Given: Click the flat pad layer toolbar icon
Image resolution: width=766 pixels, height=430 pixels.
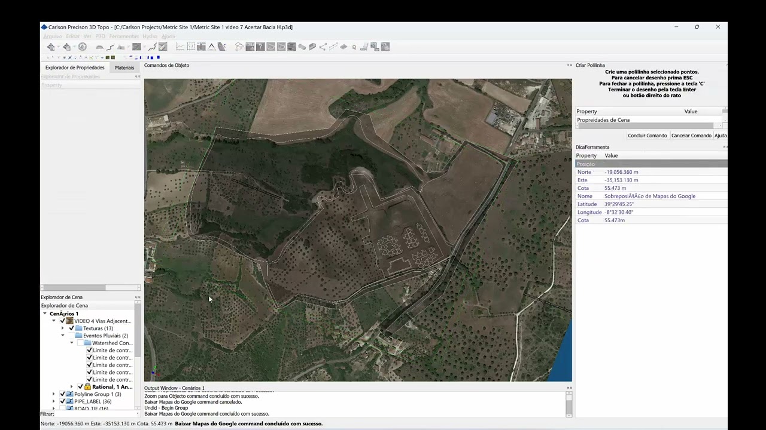Looking at the screenshot, I should pos(344,47).
